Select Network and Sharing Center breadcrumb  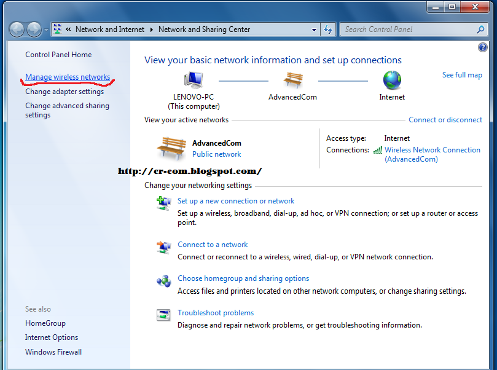204,30
